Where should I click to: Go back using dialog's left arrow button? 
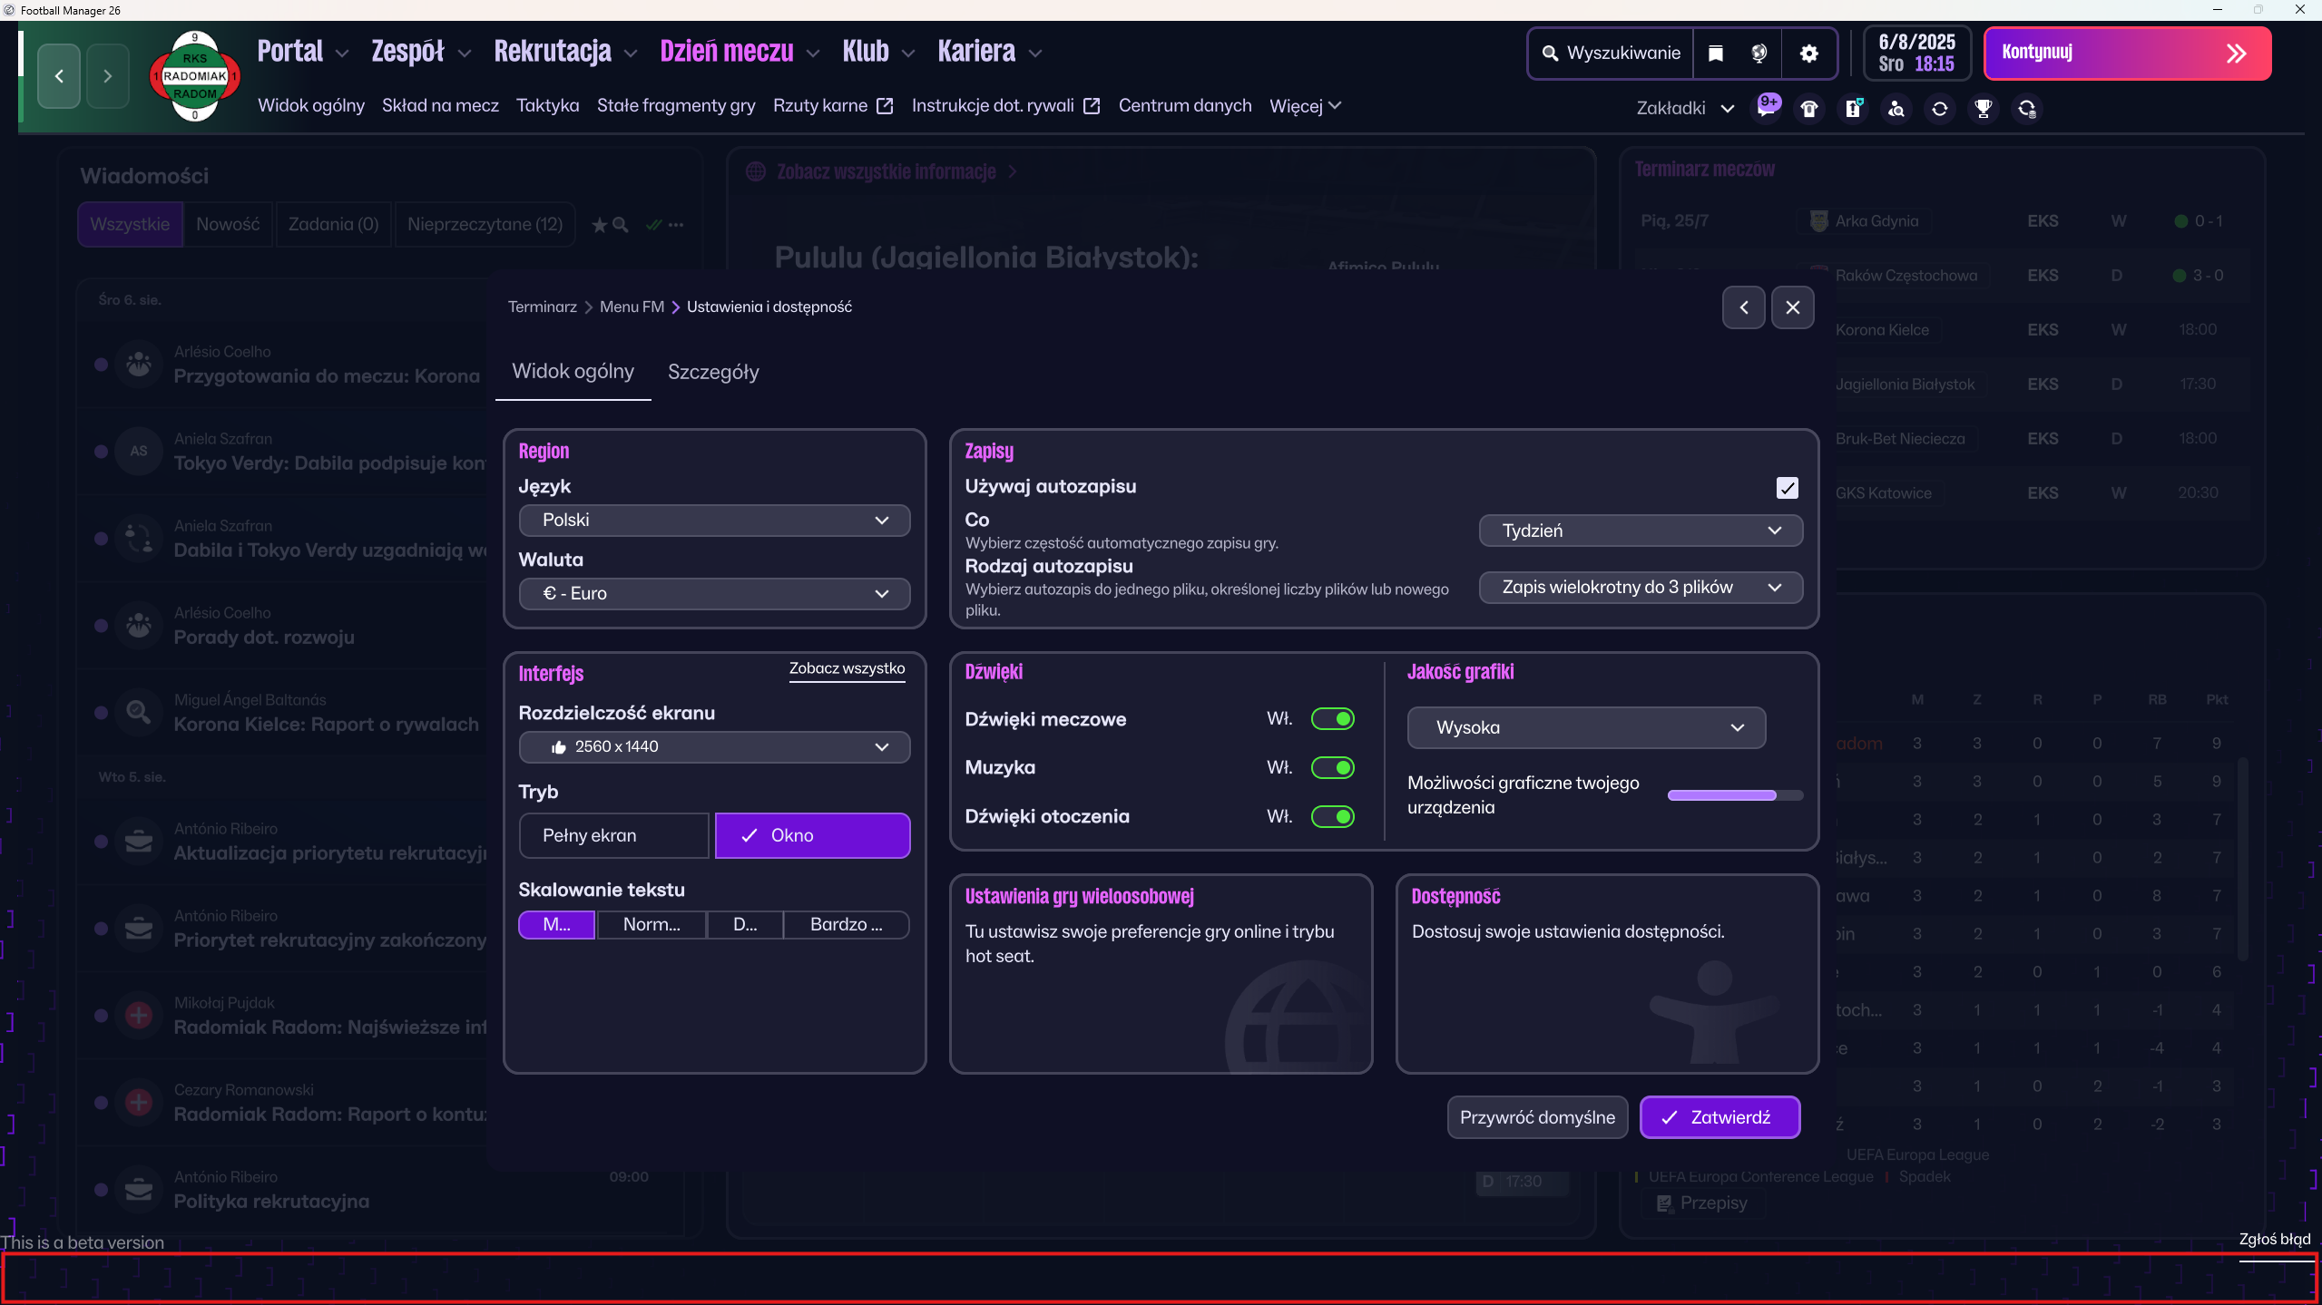(1743, 307)
